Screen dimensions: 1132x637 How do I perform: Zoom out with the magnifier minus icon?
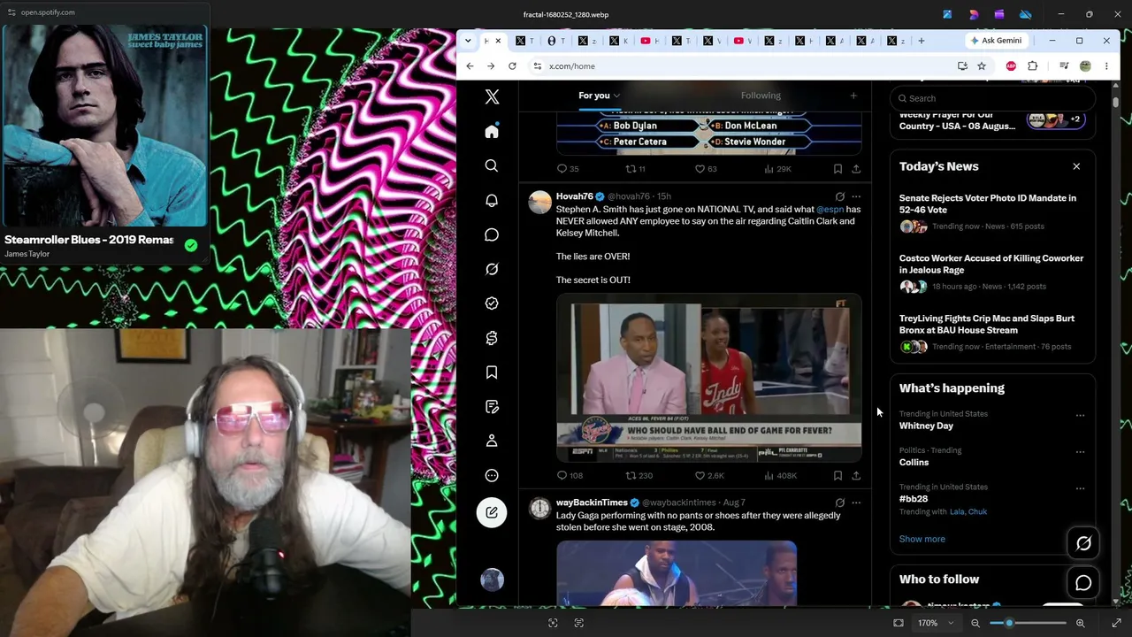pyautogui.click(x=975, y=623)
